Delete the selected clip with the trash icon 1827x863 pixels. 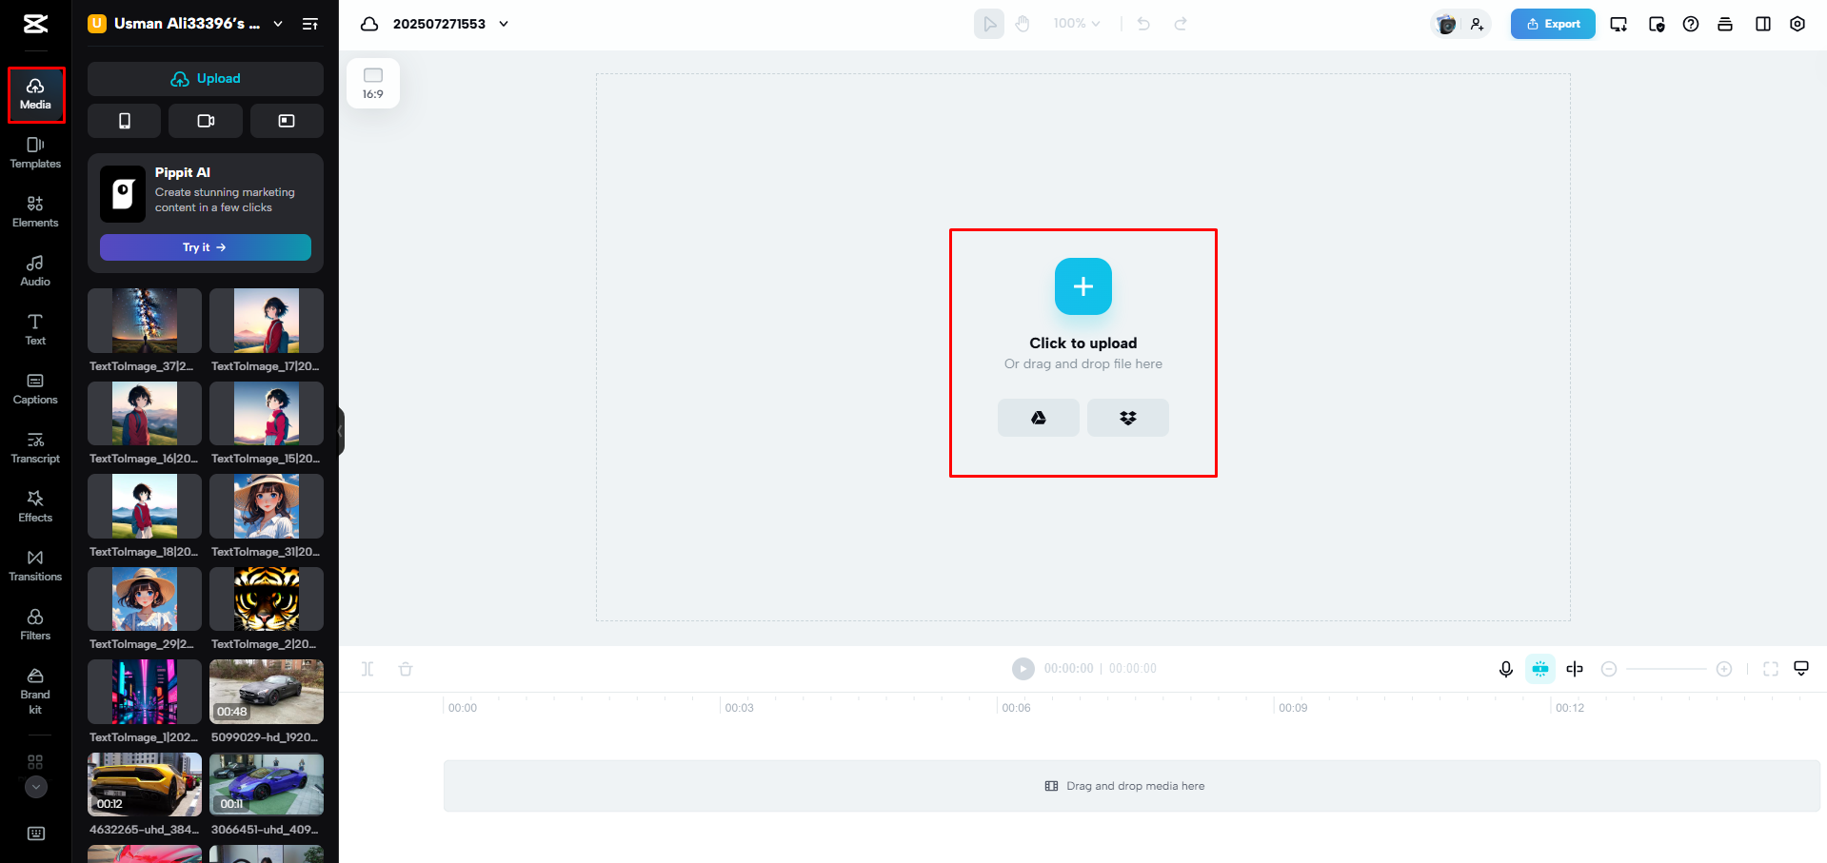point(406,669)
